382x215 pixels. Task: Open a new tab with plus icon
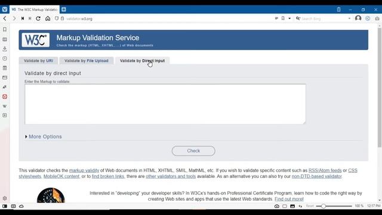click(x=64, y=10)
